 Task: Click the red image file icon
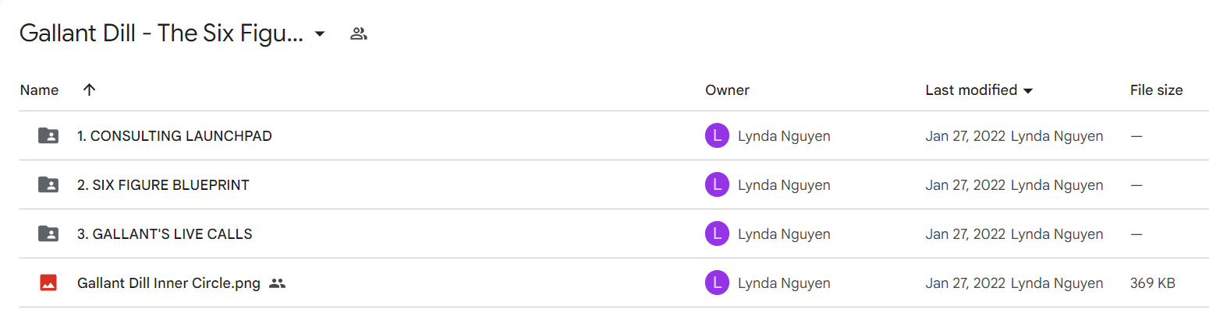[48, 283]
